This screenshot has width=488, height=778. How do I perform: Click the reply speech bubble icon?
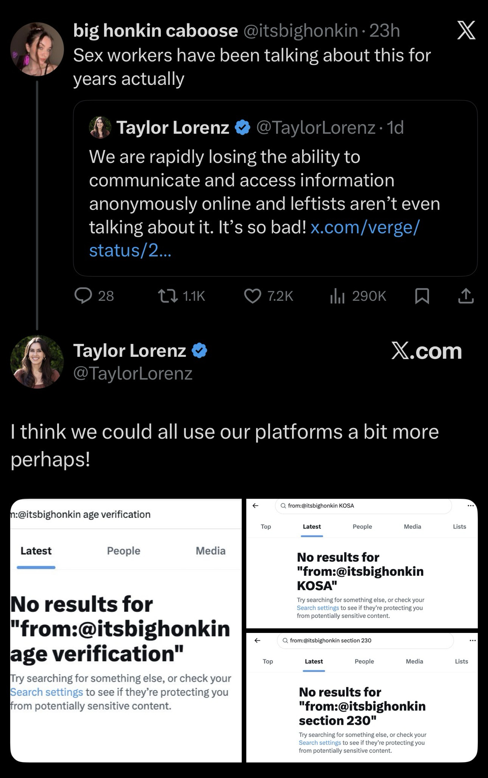click(x=83, y=296)
